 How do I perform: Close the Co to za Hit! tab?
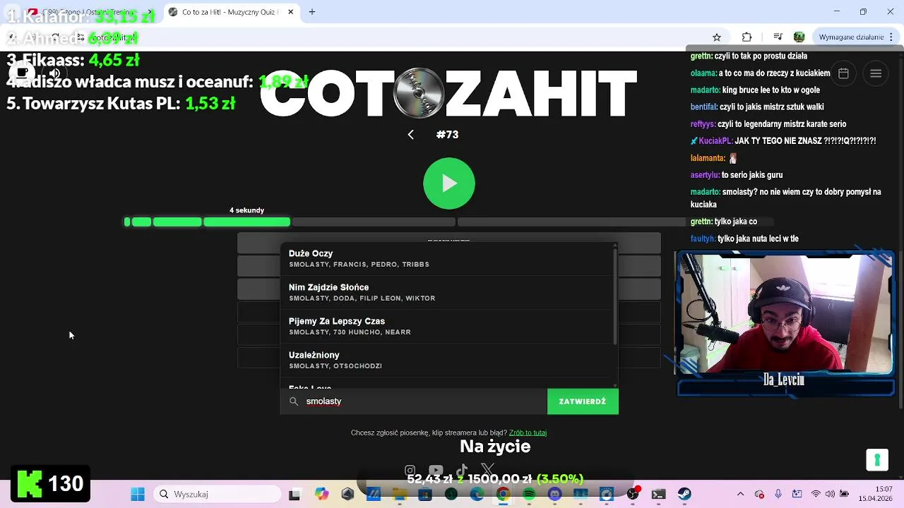click(x=290, y=12)
